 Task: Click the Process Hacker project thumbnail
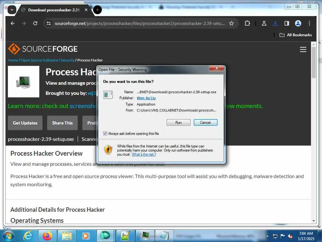pos(24,82)
